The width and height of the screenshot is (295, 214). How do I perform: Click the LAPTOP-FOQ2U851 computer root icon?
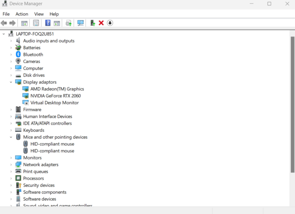coord(11,34)
